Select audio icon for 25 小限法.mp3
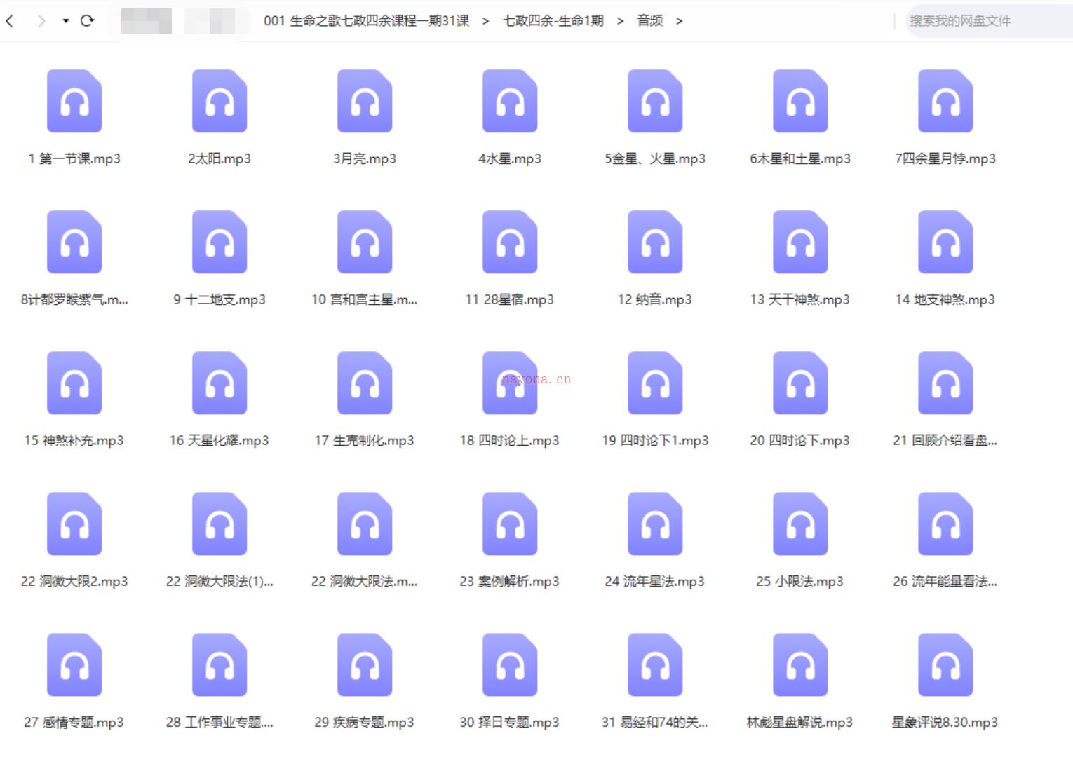This screenshot has width=1073, height=757. (x=800, y=524)
